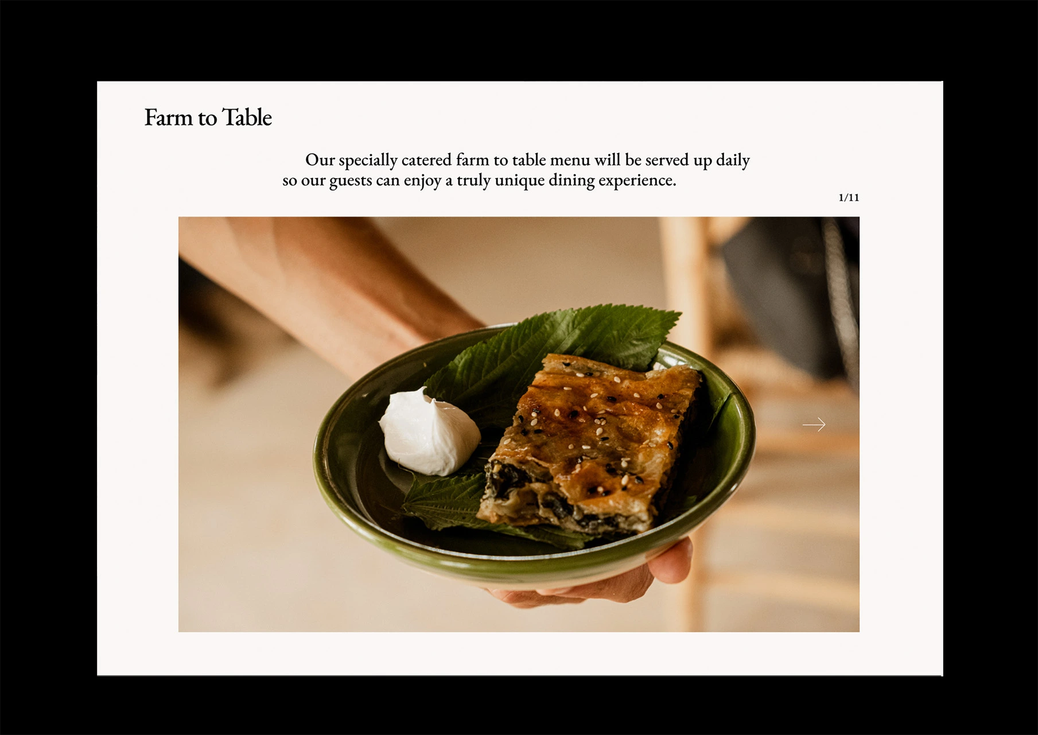Screen dimensions: 1038x735
Task: Click the word 'Table' in the heading
Action: [247, 118]
